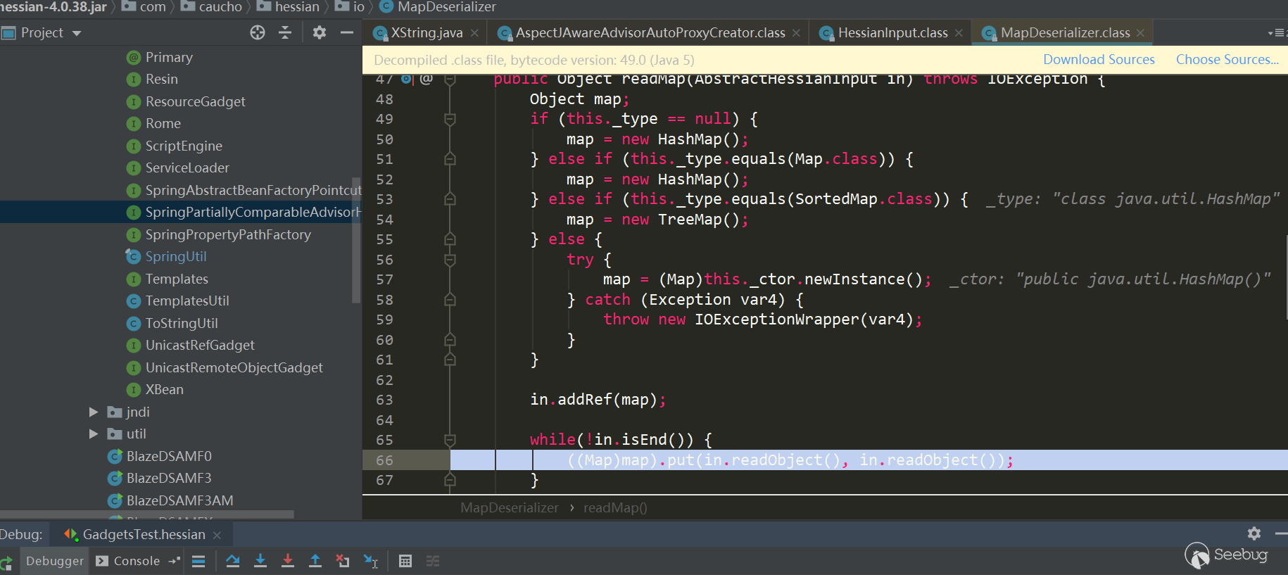The width and height of the screenshot is (1288, 575).
Task: Fold the try block at line 56
Action: tap(450, 260)
